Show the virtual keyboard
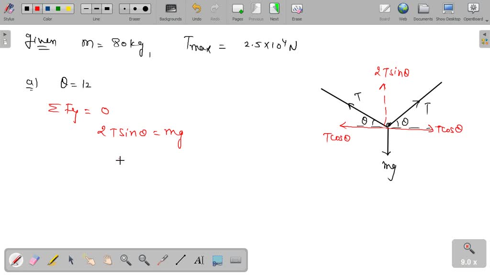The height and width of the screenshot is (275, 490). (x=235, y=260)
